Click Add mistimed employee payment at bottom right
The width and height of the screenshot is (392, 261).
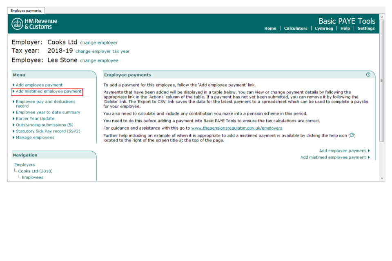pos(333,157)
